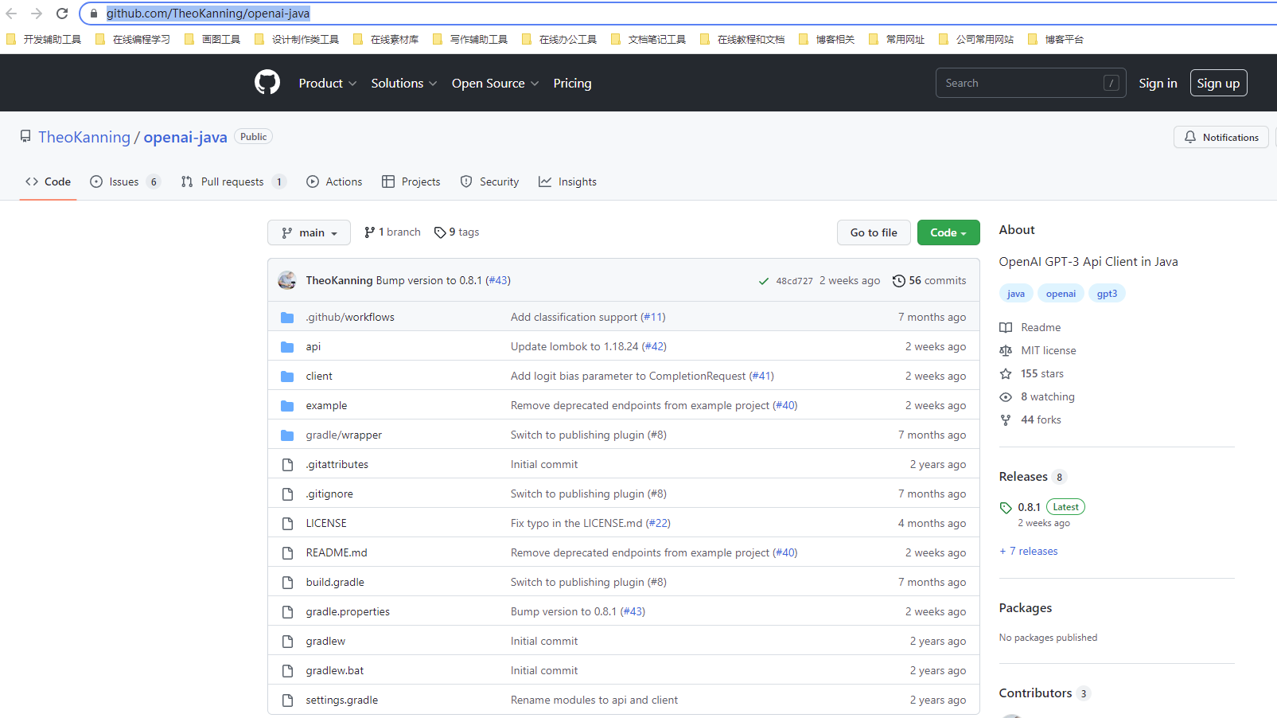The image size is (1277, 718).
Task: Click the eye icon beside 8 watching
Action: coord(1006,396)
